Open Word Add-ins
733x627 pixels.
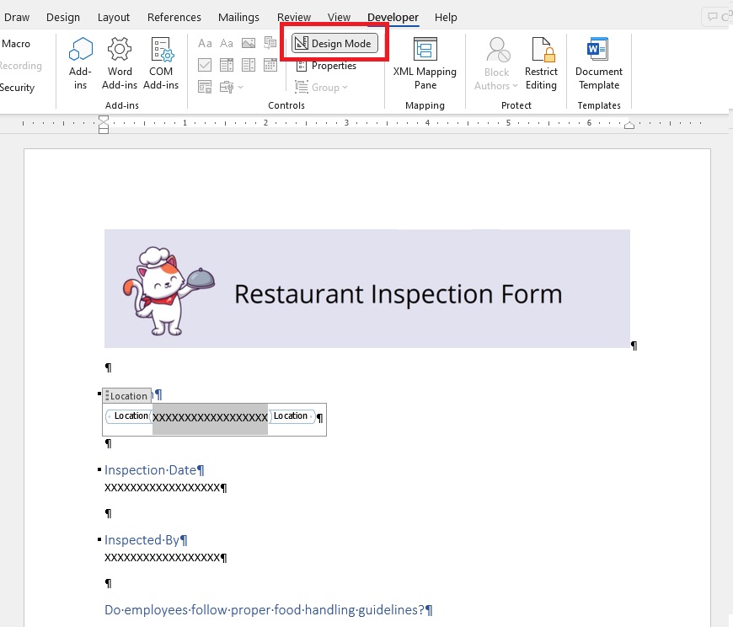[120, 64]
